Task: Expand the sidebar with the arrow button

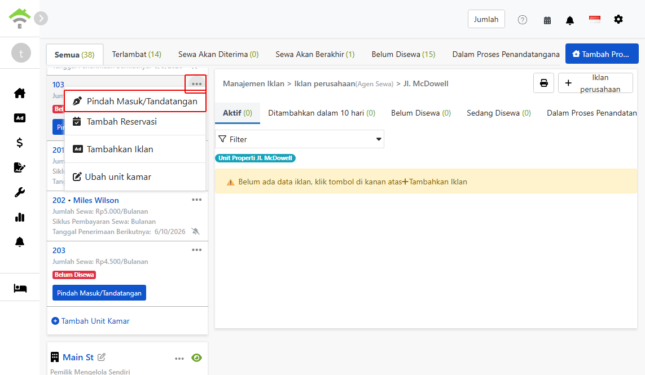Action: (41, 19)
